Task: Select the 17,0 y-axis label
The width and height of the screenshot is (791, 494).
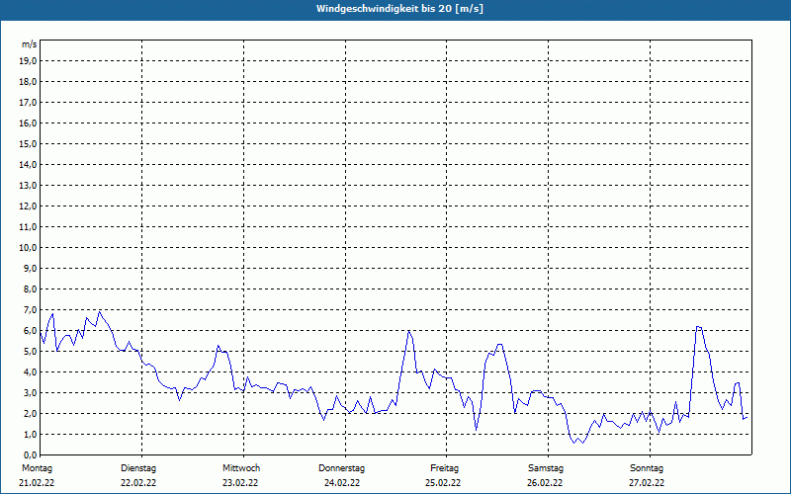Action: [28, 103]
